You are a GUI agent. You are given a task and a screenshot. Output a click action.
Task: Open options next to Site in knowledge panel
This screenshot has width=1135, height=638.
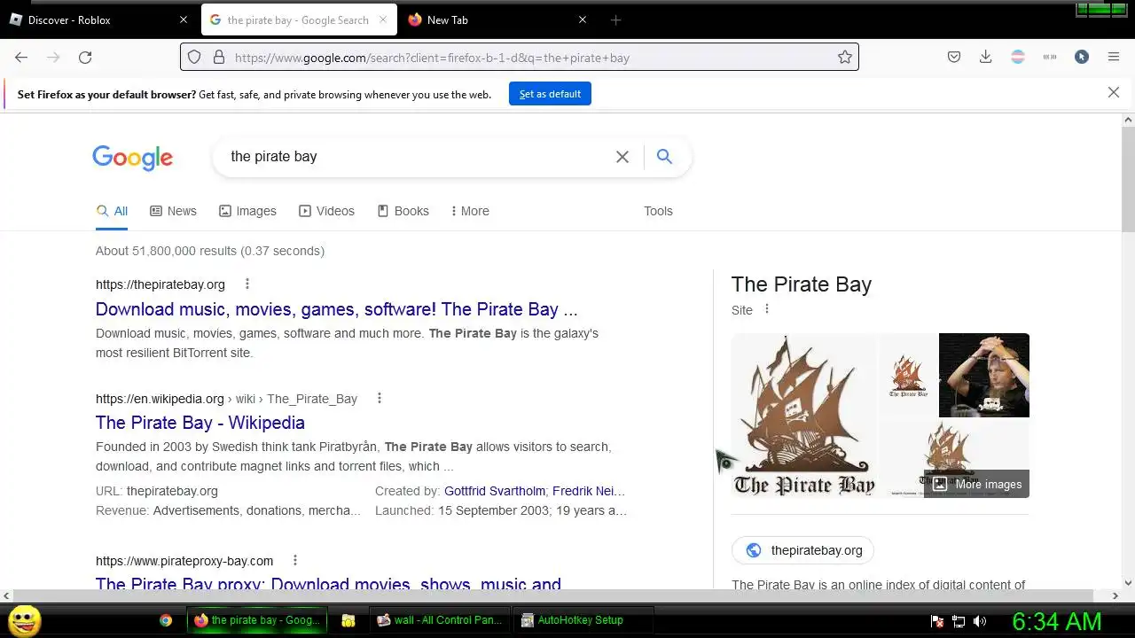coord(767,309)
